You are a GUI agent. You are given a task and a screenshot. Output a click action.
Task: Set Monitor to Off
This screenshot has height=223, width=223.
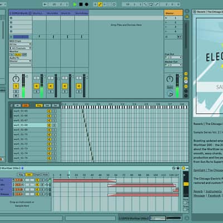tap(25, 55)
